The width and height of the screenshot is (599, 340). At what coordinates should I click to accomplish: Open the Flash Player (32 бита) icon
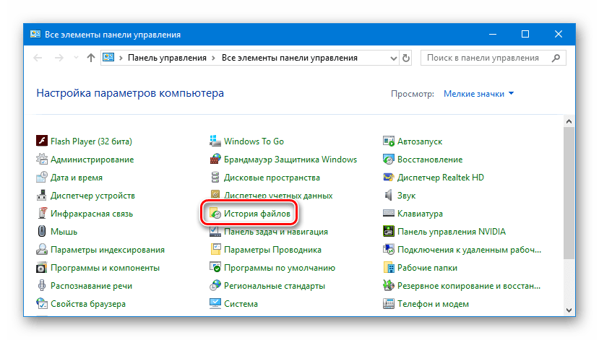point(42,141)
